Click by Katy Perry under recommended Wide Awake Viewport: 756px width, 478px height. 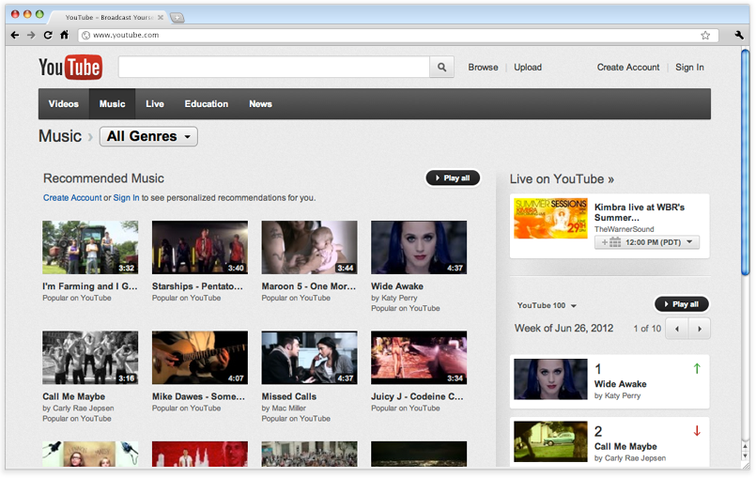[x=393, y=298]
